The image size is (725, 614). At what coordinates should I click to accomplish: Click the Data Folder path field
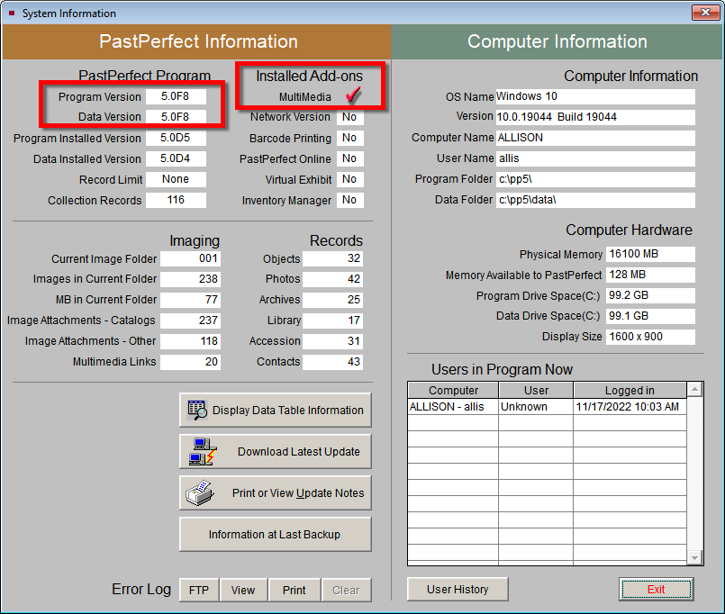tap(594, 200)
